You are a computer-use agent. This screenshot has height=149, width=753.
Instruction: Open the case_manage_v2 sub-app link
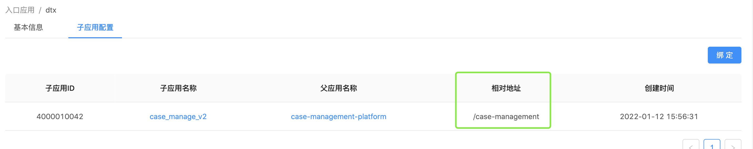(x=178, y=117)
